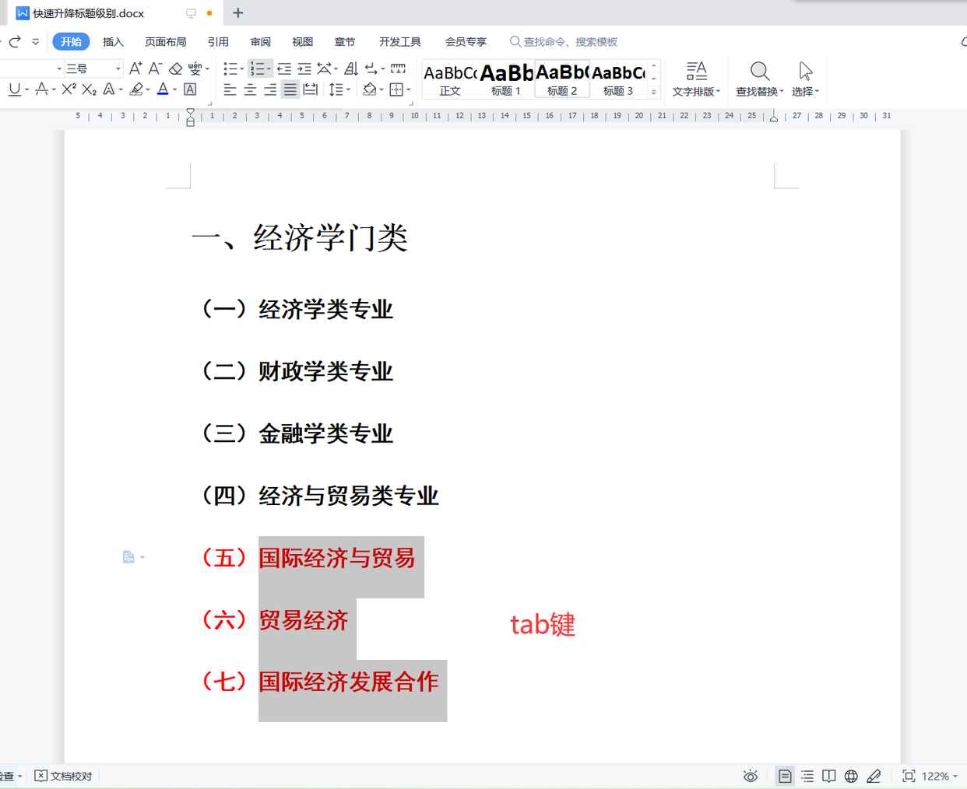Toggle the eye protection mode in status bar

(x=750, y=776)
